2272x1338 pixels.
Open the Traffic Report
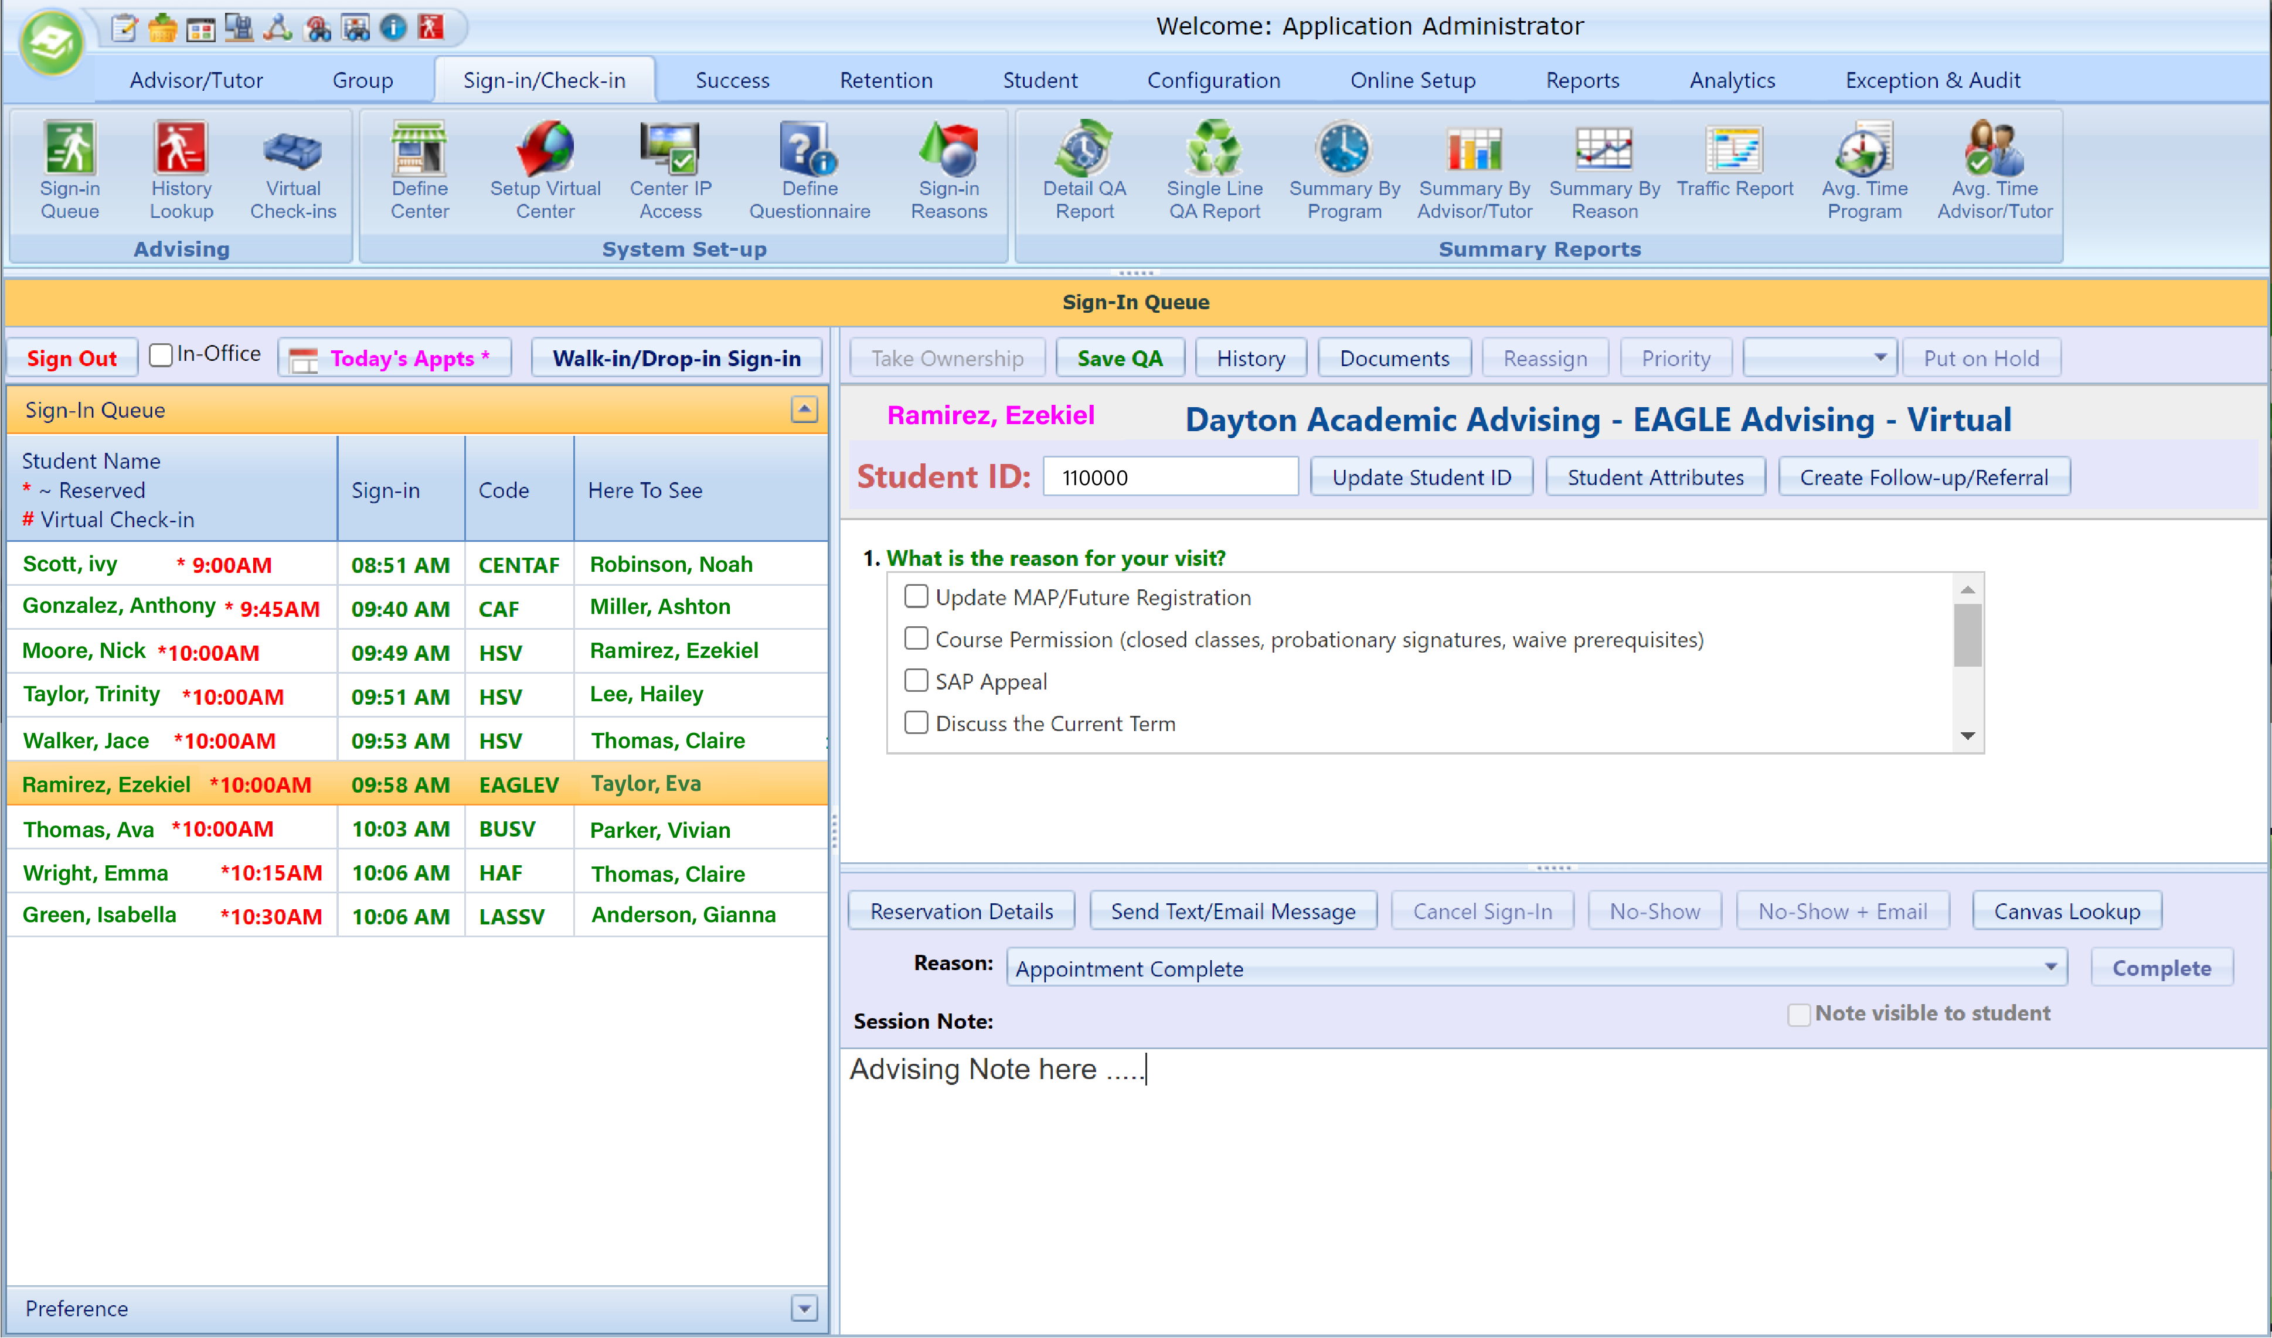[1734, 162]
